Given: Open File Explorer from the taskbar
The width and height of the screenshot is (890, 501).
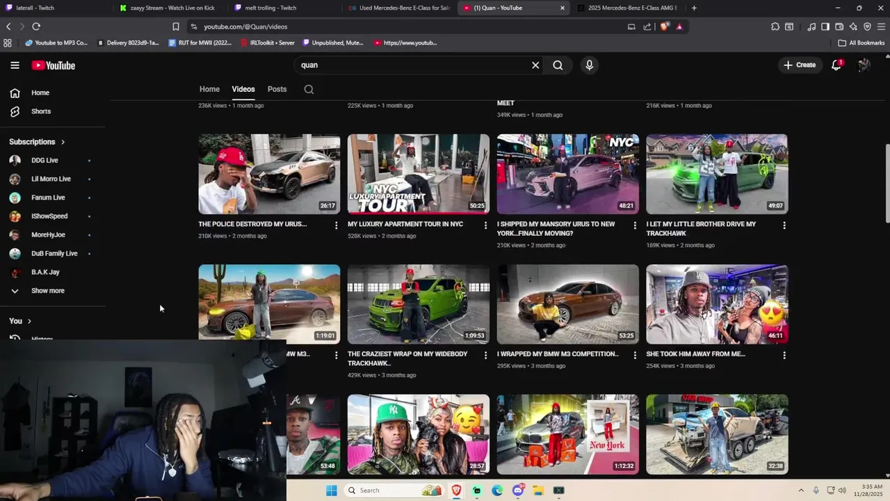Looking at the screenshot, I should [538, 491].
